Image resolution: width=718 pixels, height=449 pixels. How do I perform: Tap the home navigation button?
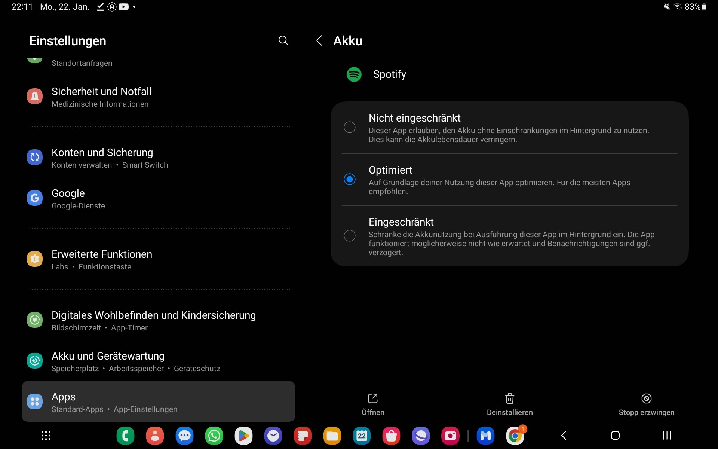pos(615,435)
